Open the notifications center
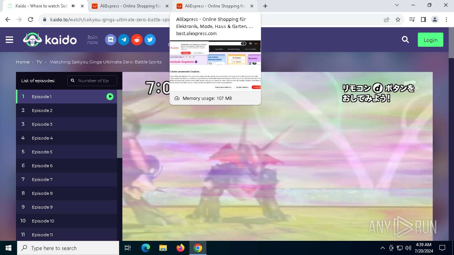 [x=442, y=248]
